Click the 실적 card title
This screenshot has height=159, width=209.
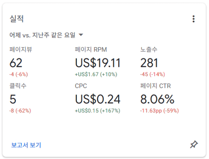(17, 19)
